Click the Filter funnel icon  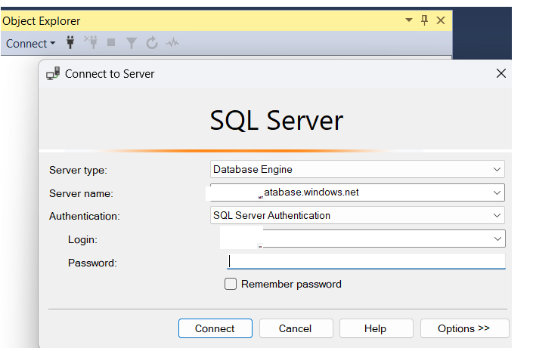(132, 43)
